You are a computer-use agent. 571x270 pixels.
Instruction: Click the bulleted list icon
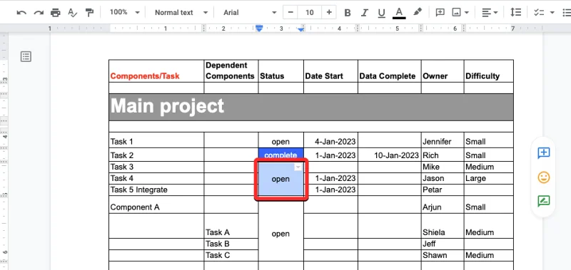[567, 13]
